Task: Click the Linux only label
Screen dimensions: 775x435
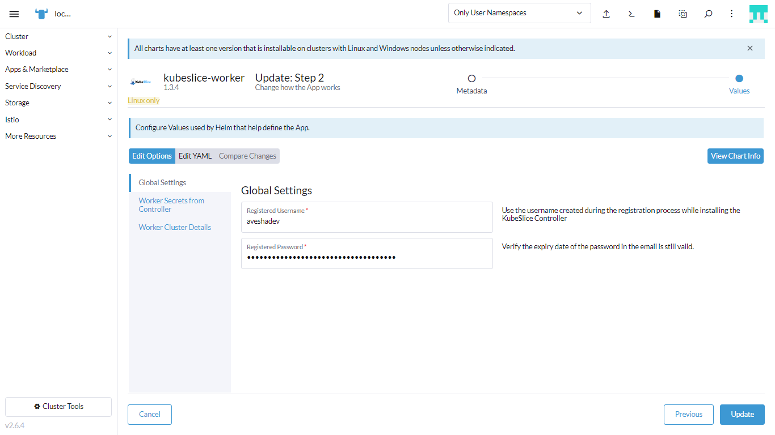Action: (x=144, y=100)
